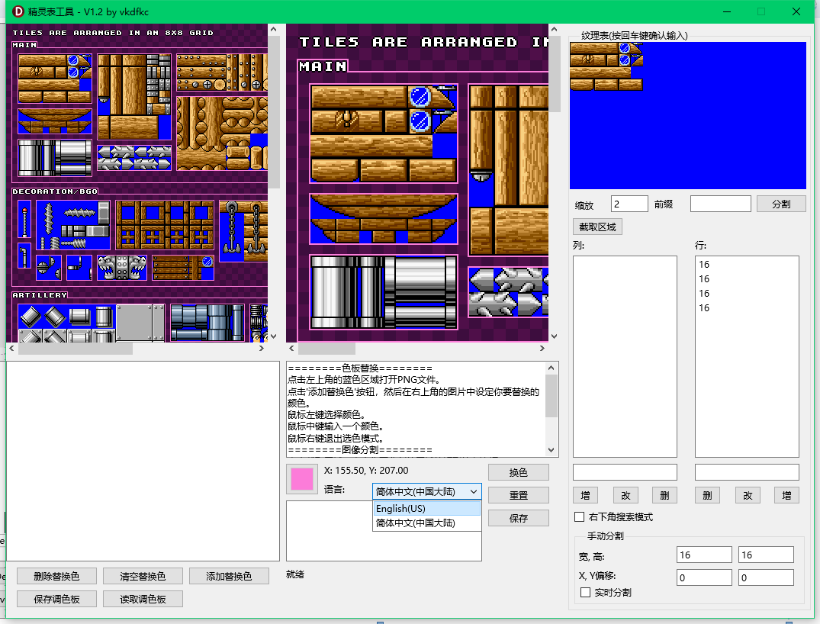820x624 pixels.
Task: Focus the 前缀 prefix input field
Action: [721, 204]
